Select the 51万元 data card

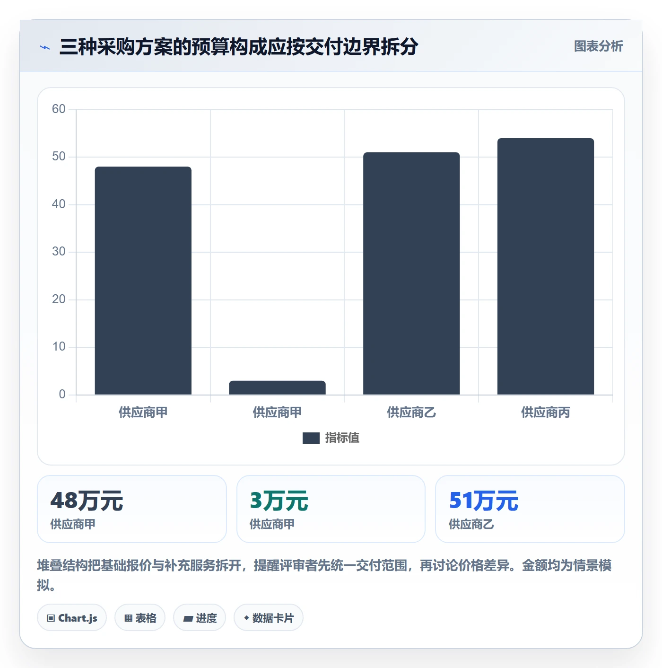coord(530,509)
